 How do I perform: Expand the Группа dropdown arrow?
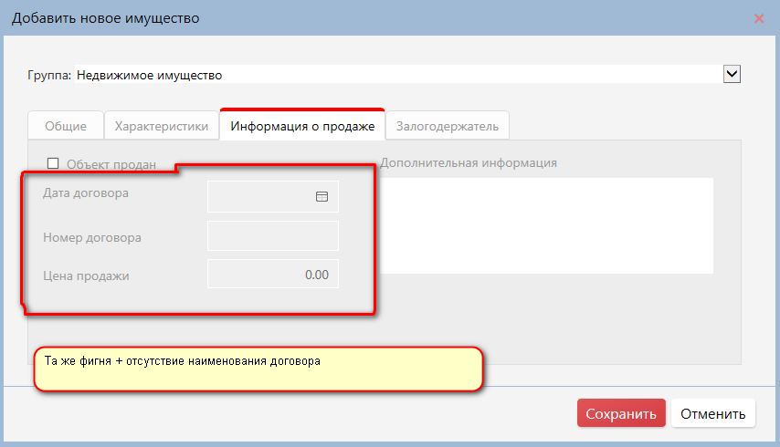[x=731, y=75]
